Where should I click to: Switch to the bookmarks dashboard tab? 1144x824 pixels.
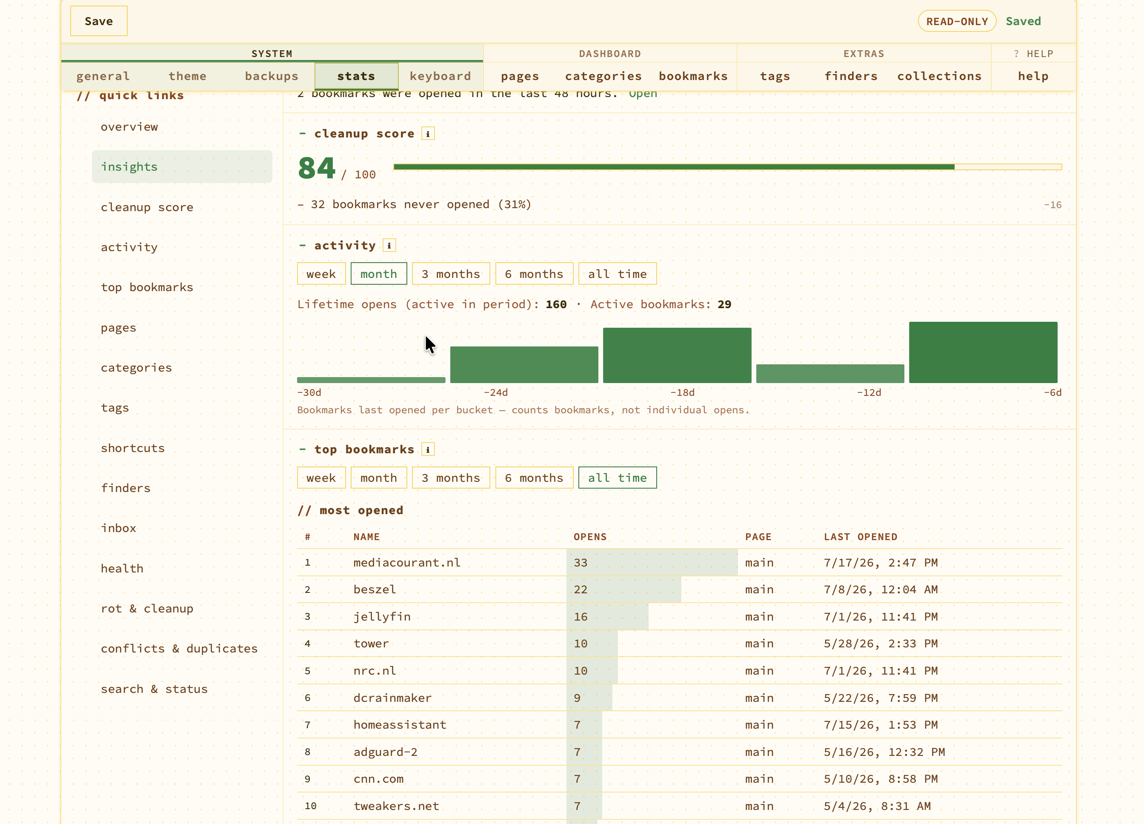click(x=694, y=76)
